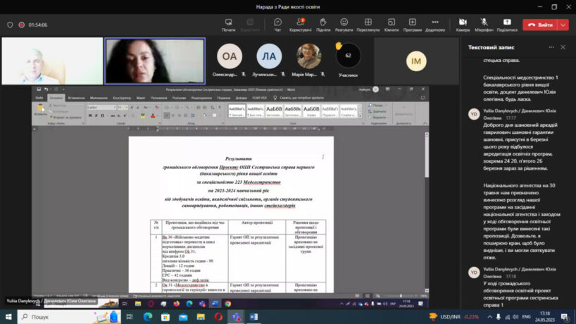Open the Apps (Програми) icon
This screenshot has width=576, height=324.
click(x=413, y=25)
